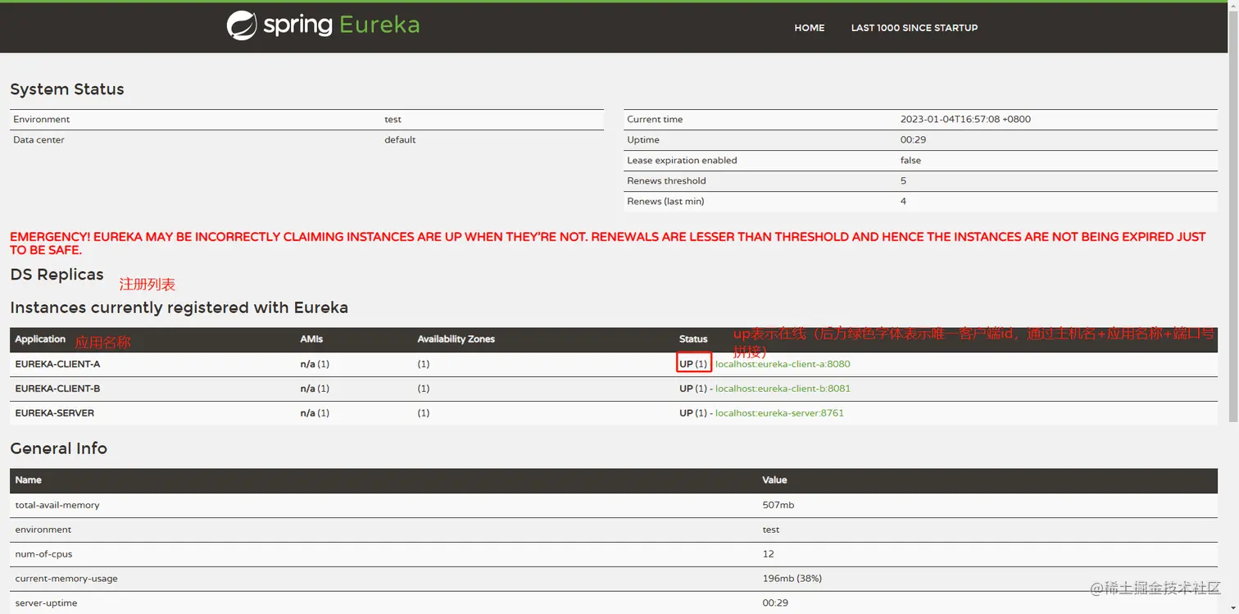Click the Name column header

click(x=28, y=480)
